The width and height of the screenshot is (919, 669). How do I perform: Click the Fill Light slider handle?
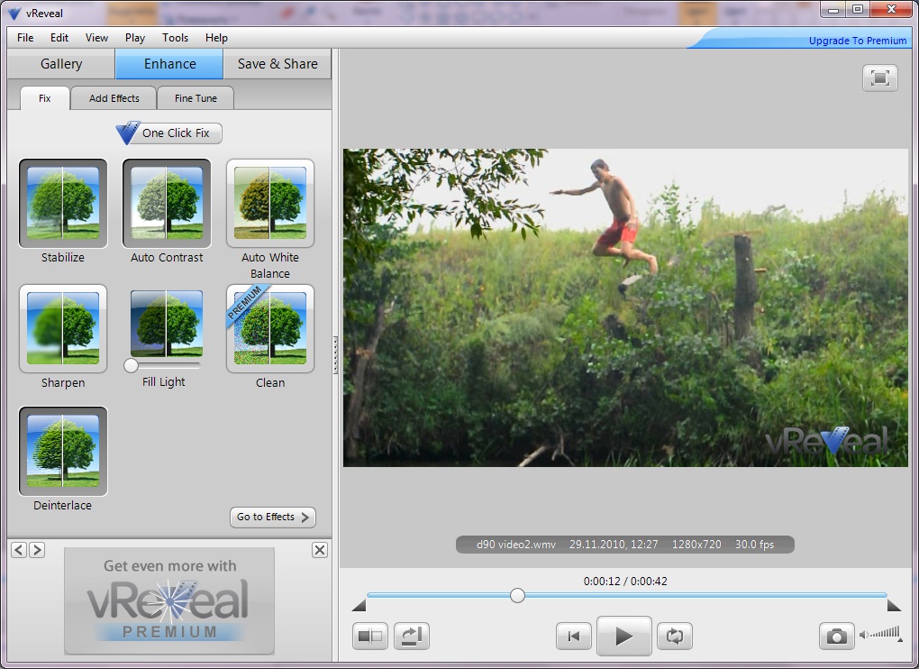(x=132, y=365)
